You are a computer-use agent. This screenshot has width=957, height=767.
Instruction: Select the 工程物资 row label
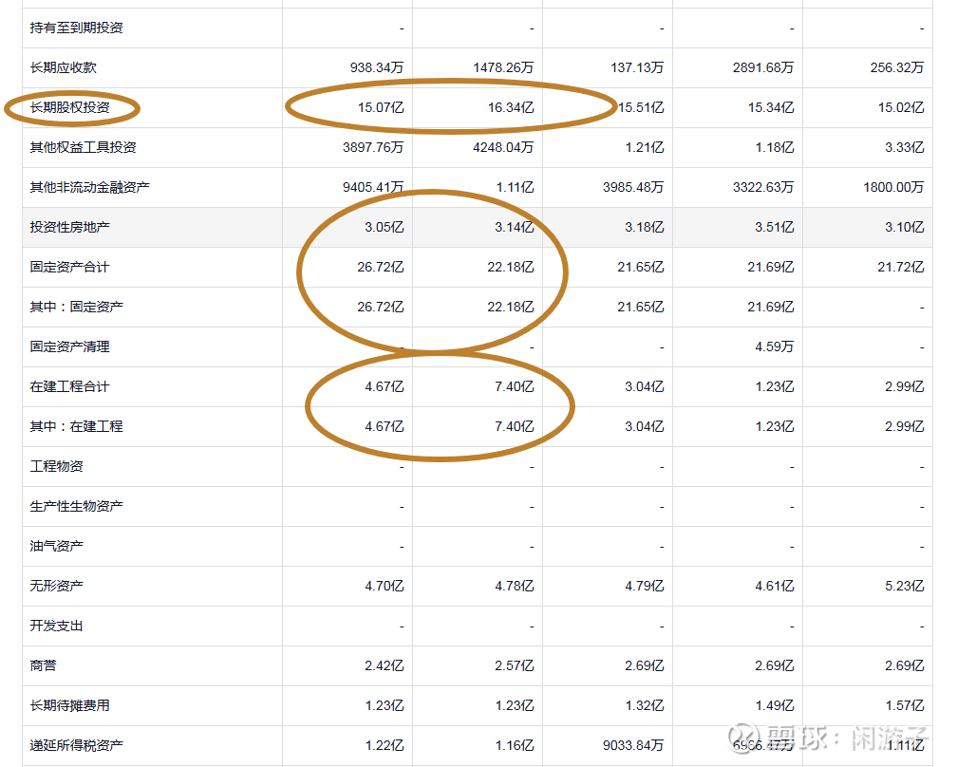(x=57, y=467)
